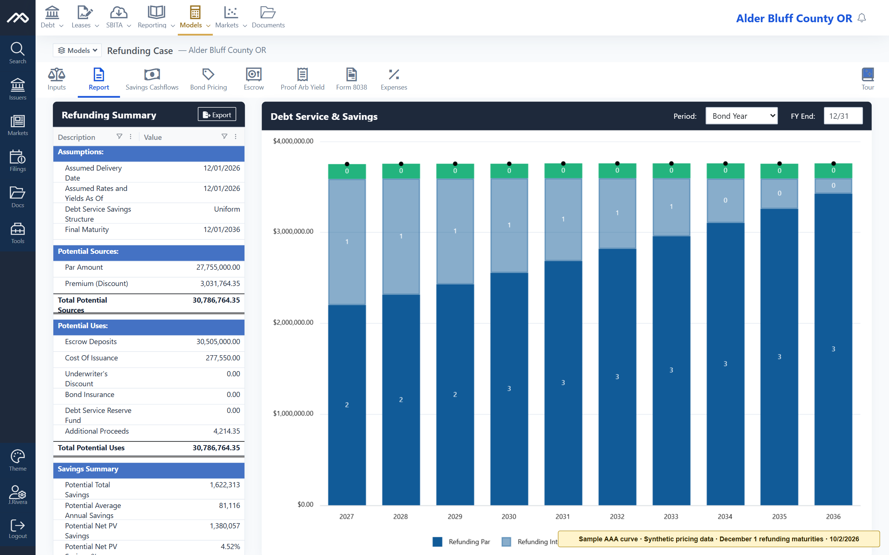The width and height of the screenshot is (889, 555).
Task: Open the Value column options menu
Action: tap(236, 137)
